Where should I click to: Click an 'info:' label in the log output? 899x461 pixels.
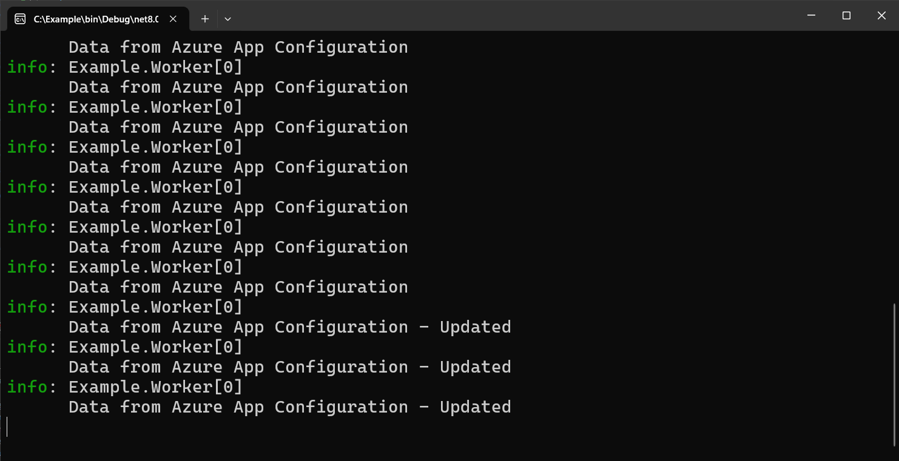tap(27, 67)
